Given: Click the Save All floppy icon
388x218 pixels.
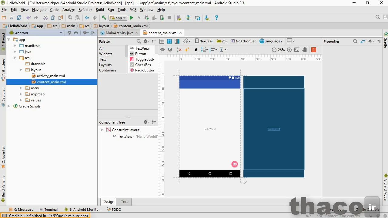Looking at the screenshot, I should tap(12, 18).
